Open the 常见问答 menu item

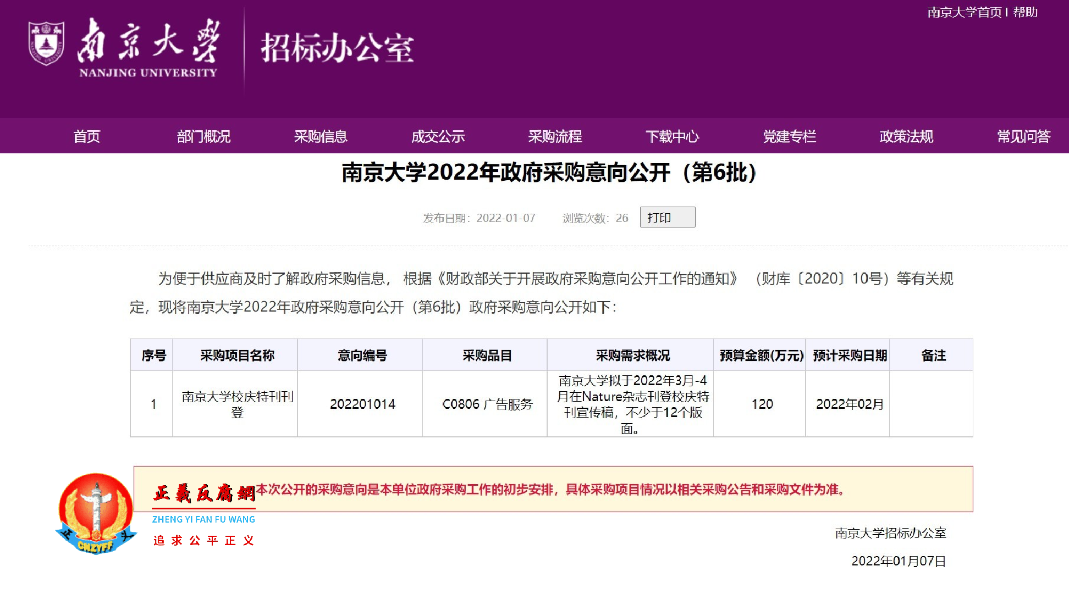tap(1023, 136)
